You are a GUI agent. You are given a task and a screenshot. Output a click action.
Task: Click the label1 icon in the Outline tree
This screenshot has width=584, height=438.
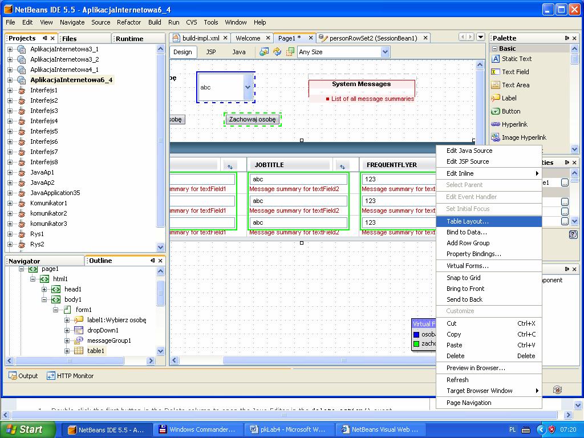tap(79, 320)
